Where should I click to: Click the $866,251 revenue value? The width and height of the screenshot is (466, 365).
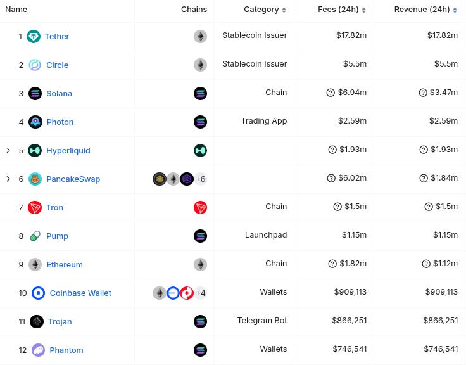click(441, 321)
